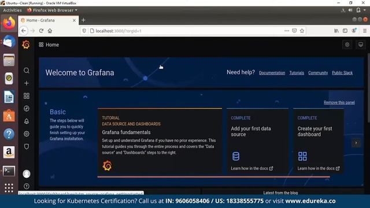Bookmark this page with star icon
The width and height of the screenshot is (370, 208).
[x=302, y=31]
